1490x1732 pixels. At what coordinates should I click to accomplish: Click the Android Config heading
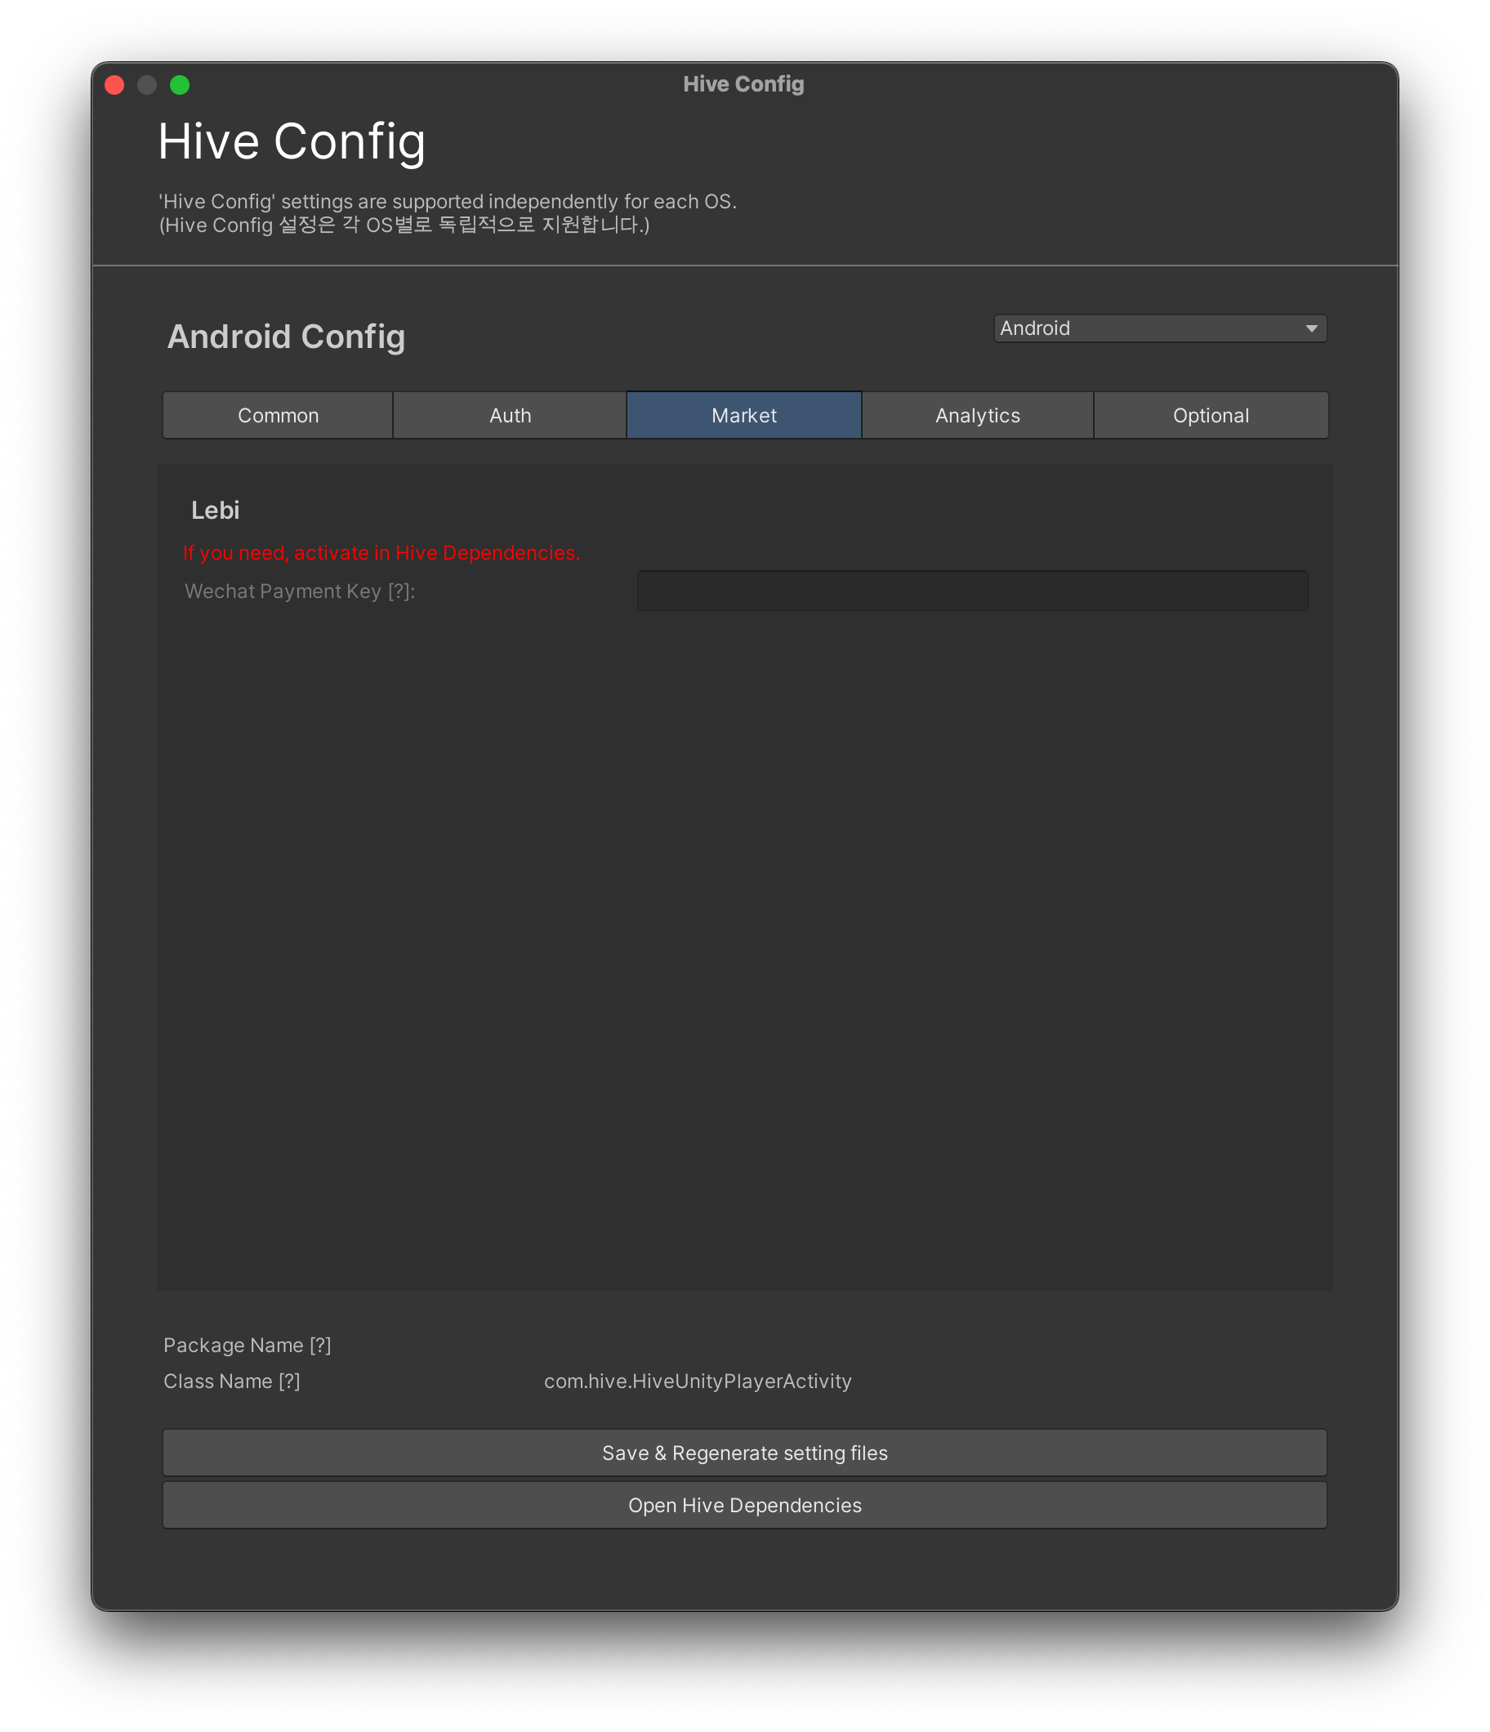click(286, 337)
